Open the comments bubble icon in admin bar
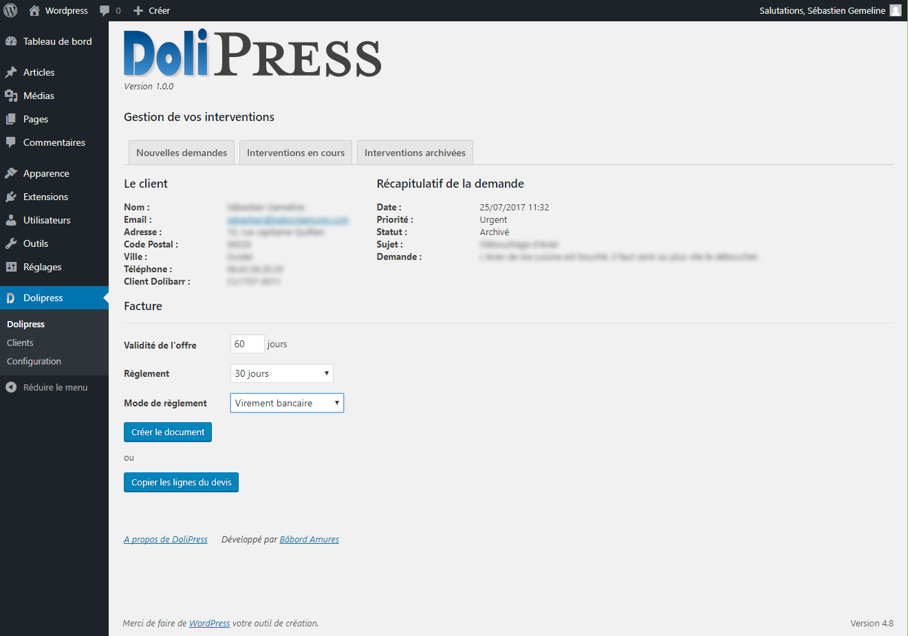Viewport: 908px width, 636px height. [x=105, y=11]
